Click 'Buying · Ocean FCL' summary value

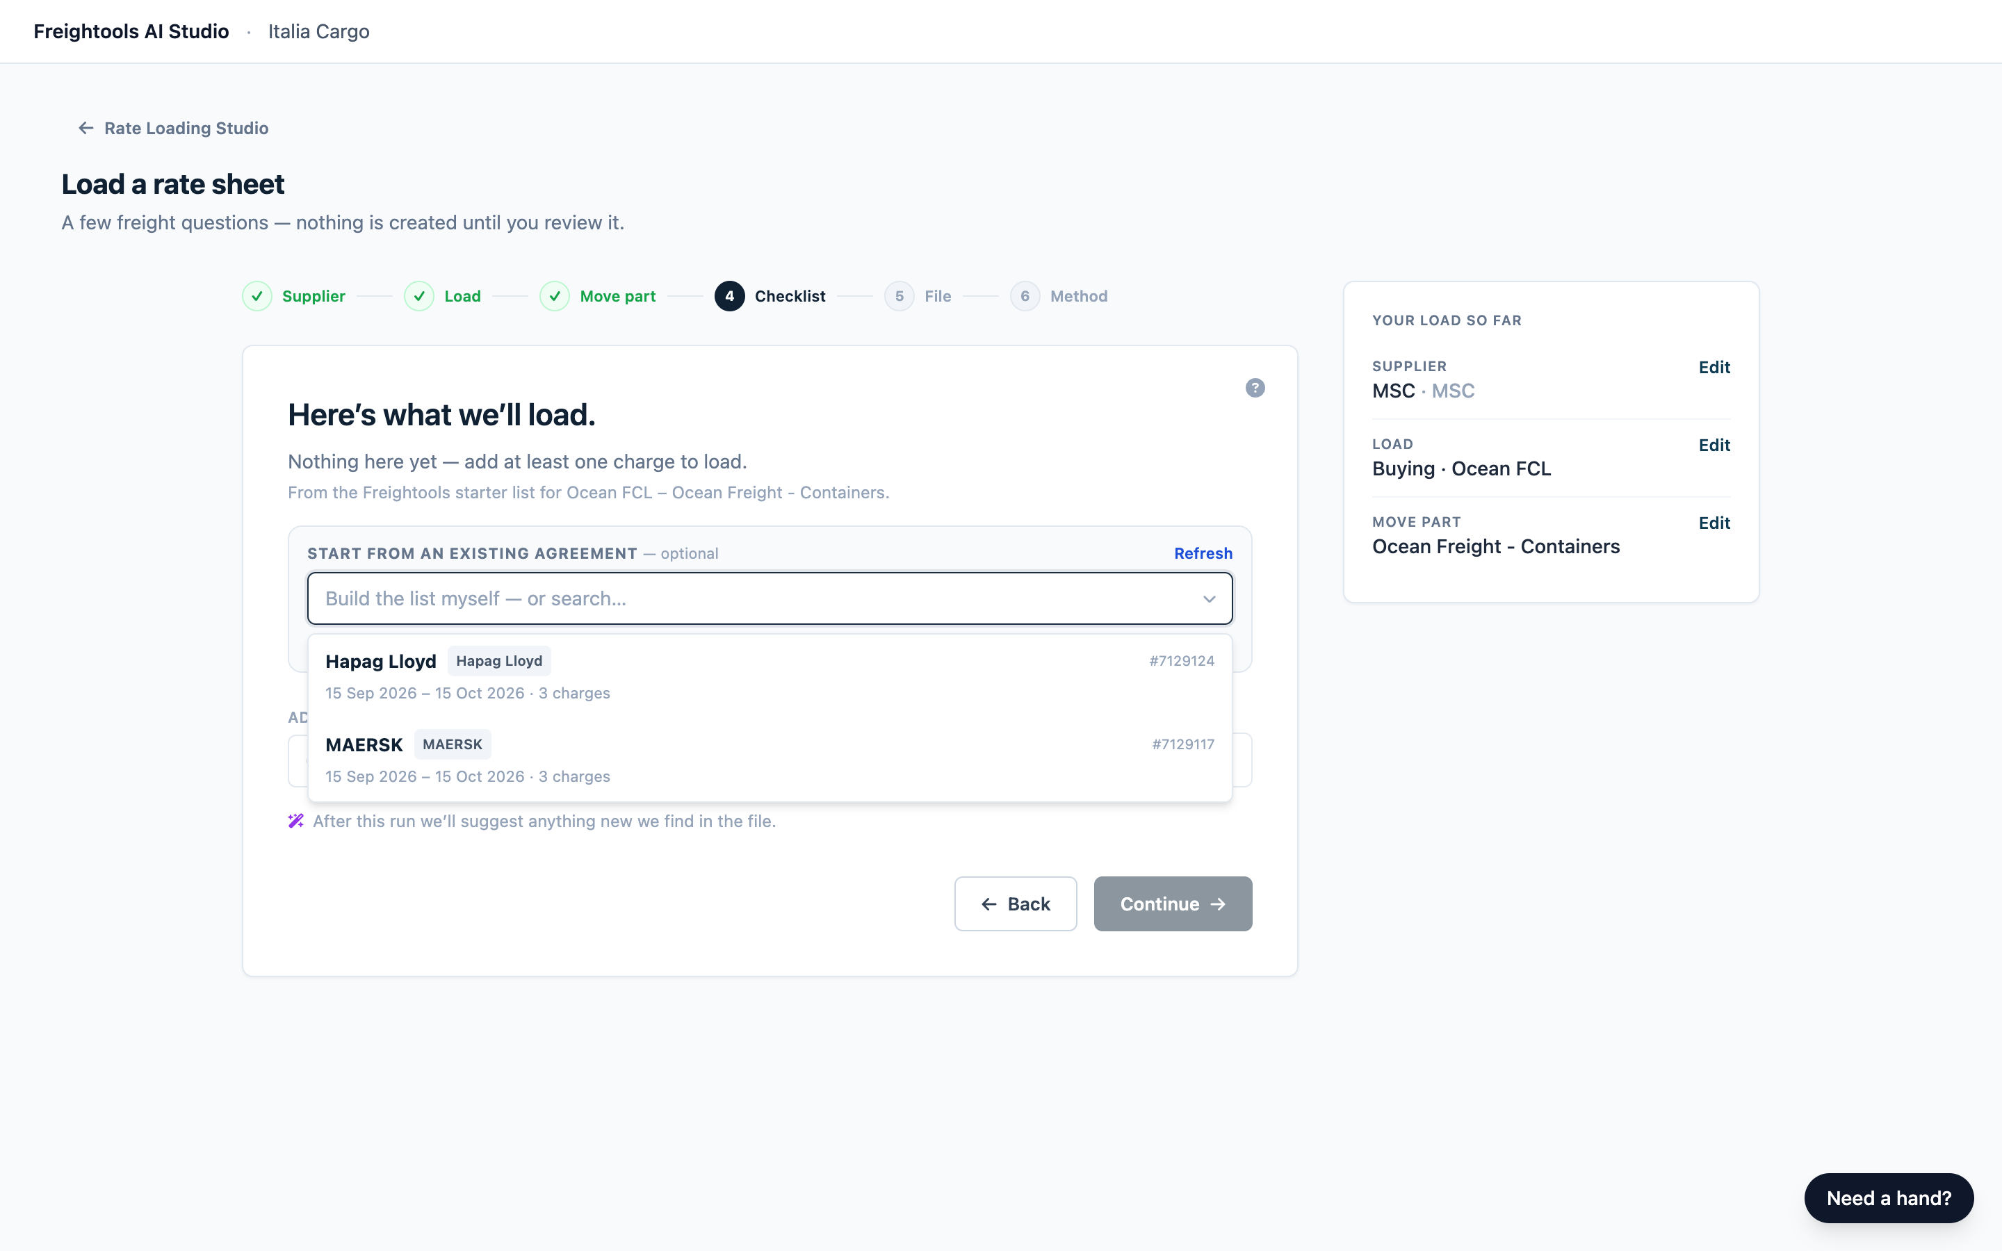point(1461,469)
